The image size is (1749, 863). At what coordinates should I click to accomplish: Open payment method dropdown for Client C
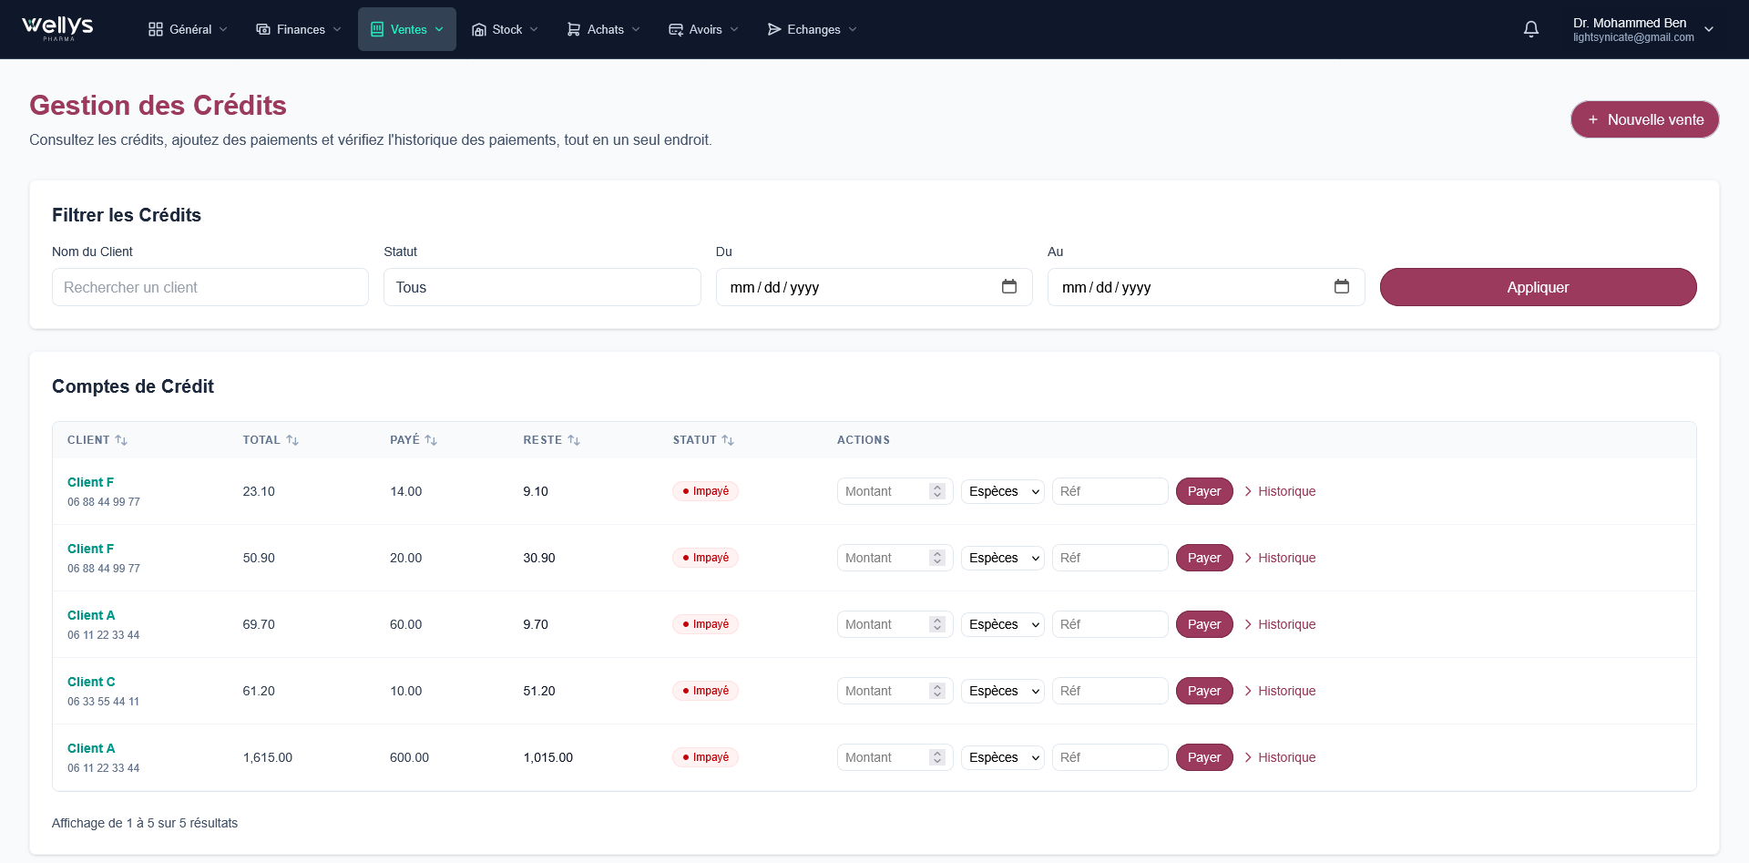point(1002,691)
